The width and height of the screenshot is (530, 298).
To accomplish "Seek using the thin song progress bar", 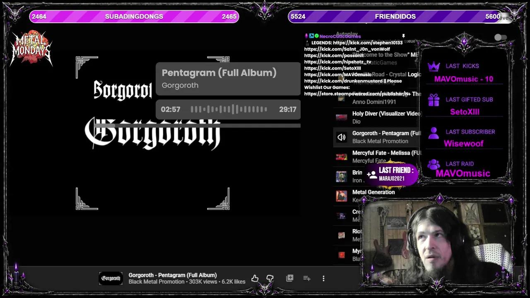I will pos(198,125).
